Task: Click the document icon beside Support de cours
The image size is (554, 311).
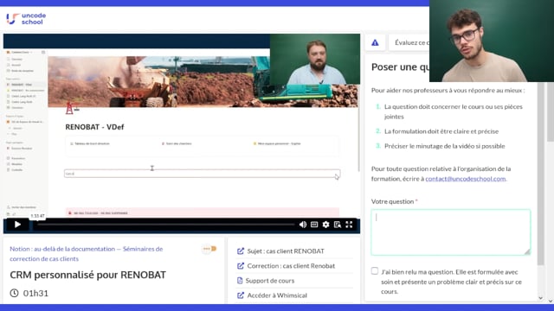Action: tap(240, 281)
